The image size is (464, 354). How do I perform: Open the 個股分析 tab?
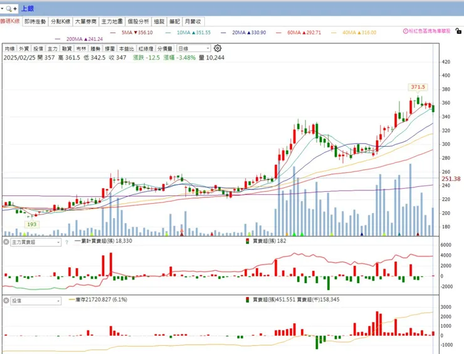[x=138, y=21]
